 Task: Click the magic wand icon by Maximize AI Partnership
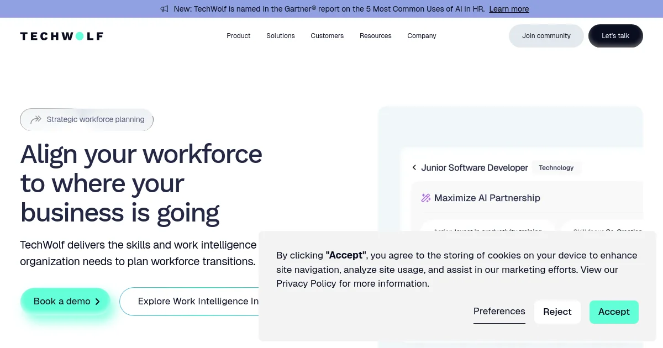pos(426,198)
